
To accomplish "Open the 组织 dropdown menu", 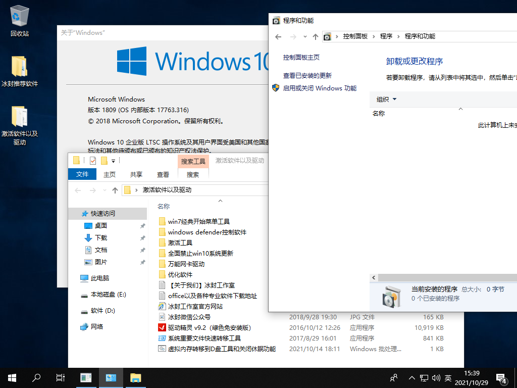I will coord(386,100).
